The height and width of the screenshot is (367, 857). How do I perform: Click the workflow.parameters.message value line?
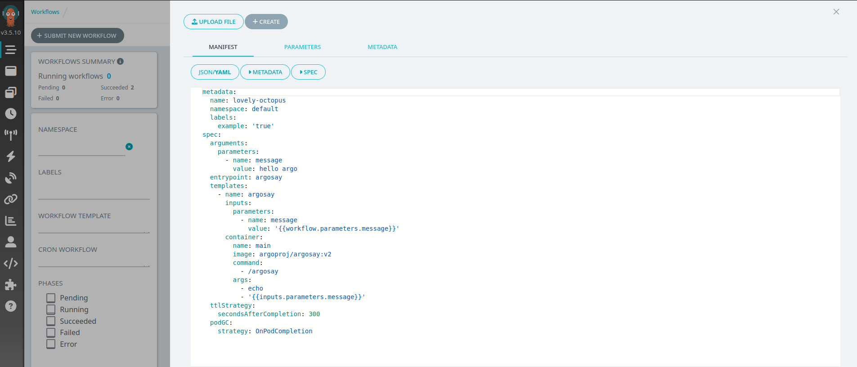click(323, 228)
